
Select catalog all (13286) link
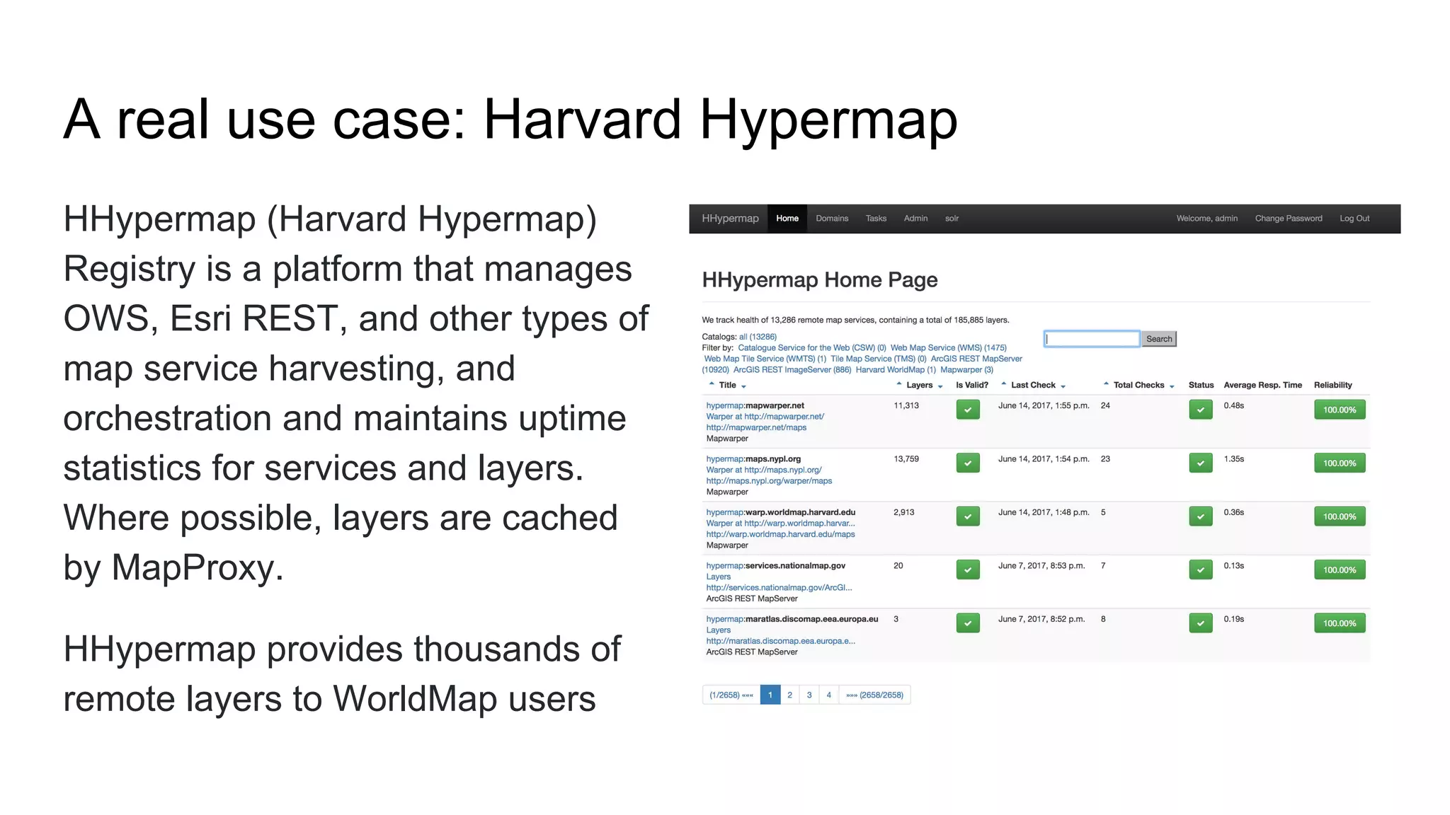click(x=758, y=337)
